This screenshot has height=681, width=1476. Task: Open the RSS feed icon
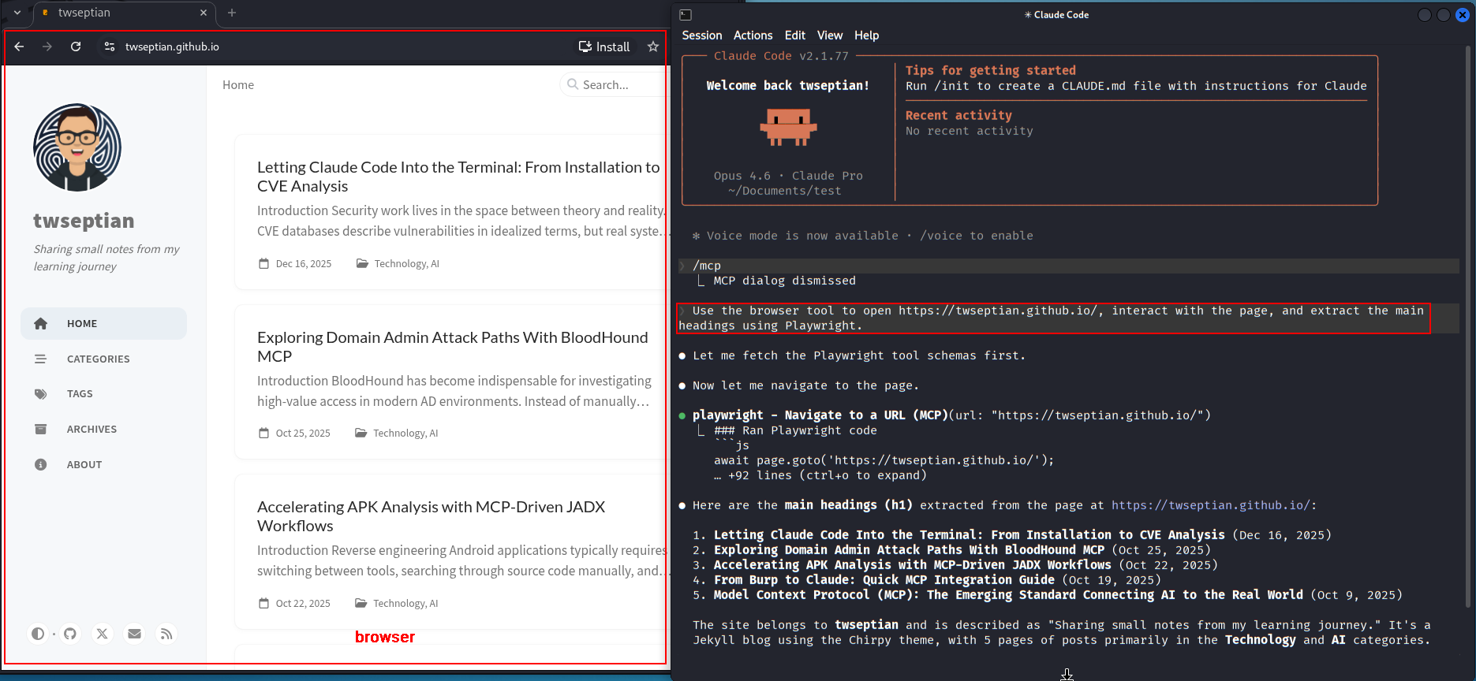click(166, 634)
